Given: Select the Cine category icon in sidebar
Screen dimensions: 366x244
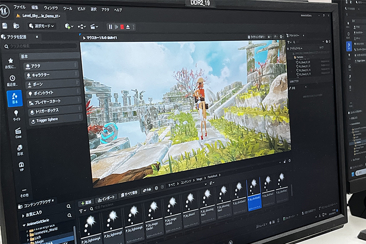Looking at the screenshot, I should (18, 132).
